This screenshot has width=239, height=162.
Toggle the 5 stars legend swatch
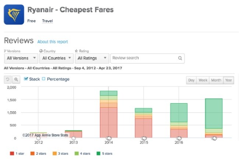[99, 154]
